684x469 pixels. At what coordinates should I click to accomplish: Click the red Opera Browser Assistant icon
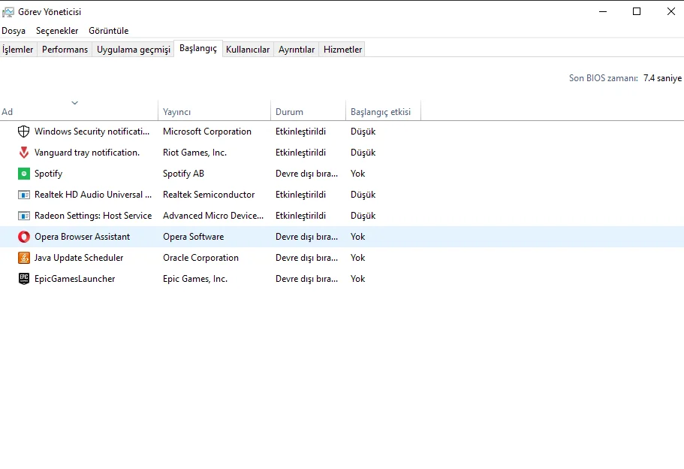coord(23,237)
